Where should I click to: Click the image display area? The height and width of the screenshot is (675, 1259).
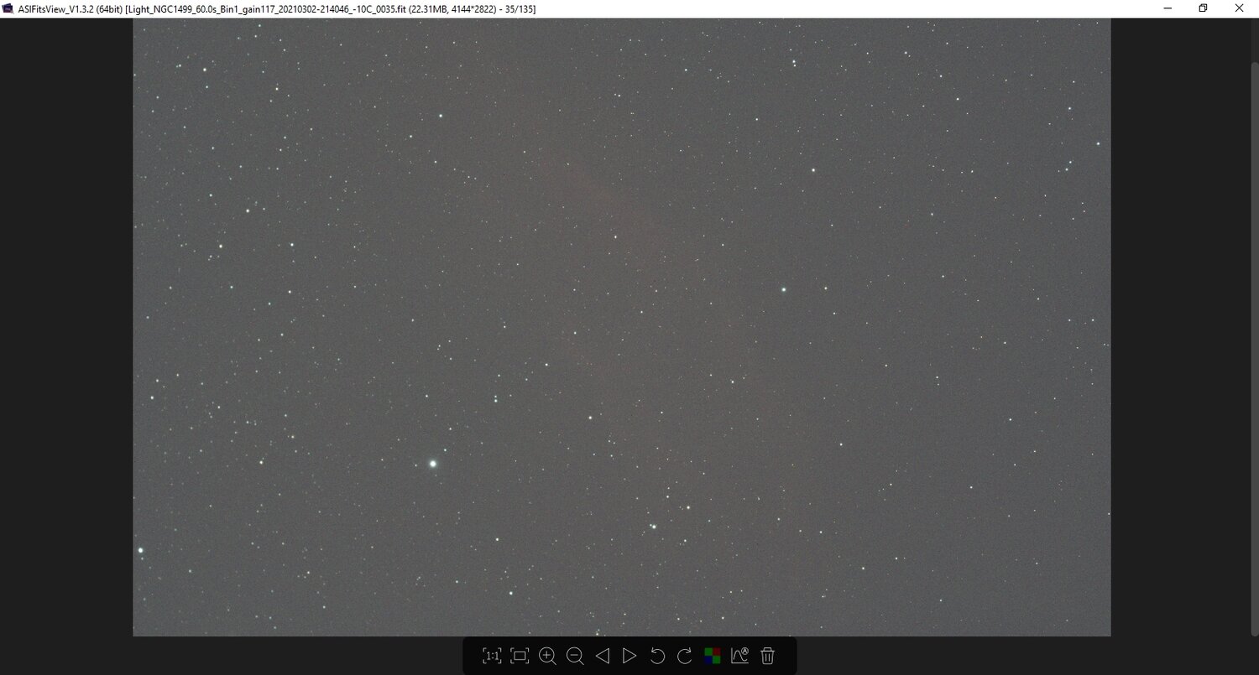621,327
